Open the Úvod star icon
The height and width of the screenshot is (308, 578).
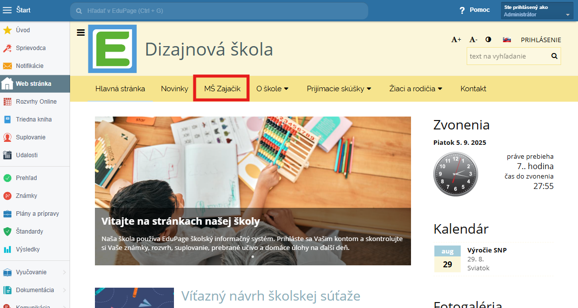(x=7, y=30)
